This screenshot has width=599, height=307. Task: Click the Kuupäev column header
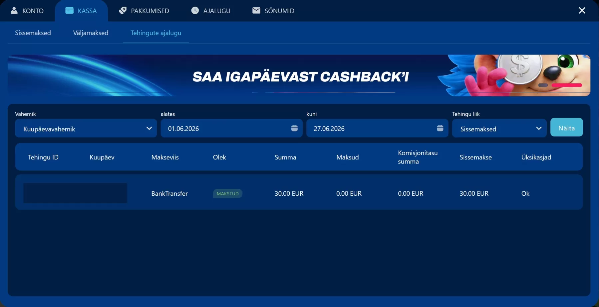click(102, 157)
